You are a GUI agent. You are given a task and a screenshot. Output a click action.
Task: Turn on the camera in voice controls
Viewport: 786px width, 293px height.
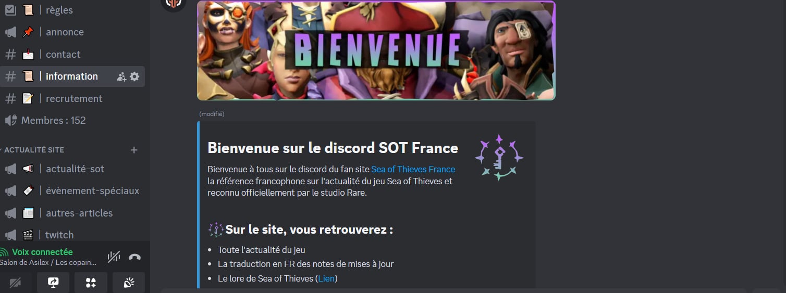(x=15, y=283)
